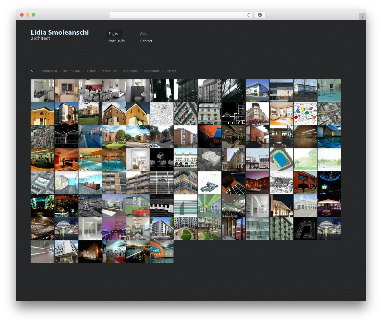This screenshot has height=324, width=382.
Task: Filter portfolio by Mixed Use
Action: coord(109,71)
